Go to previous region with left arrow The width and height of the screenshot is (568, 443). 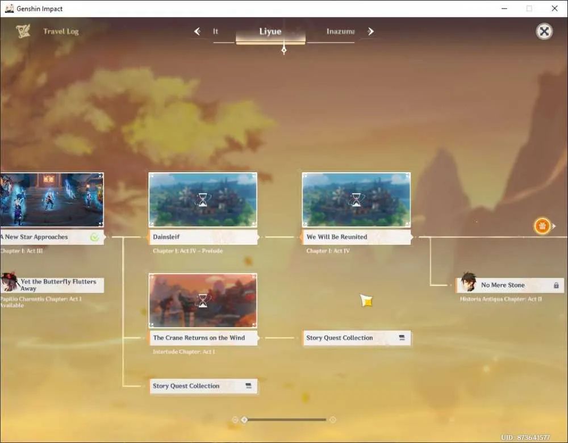click(197, 31)
